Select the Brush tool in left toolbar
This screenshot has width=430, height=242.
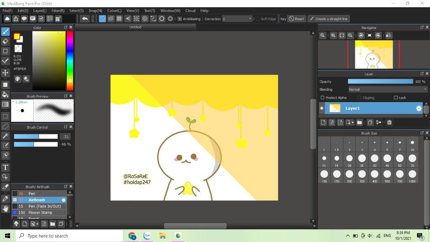coord(5,32)
